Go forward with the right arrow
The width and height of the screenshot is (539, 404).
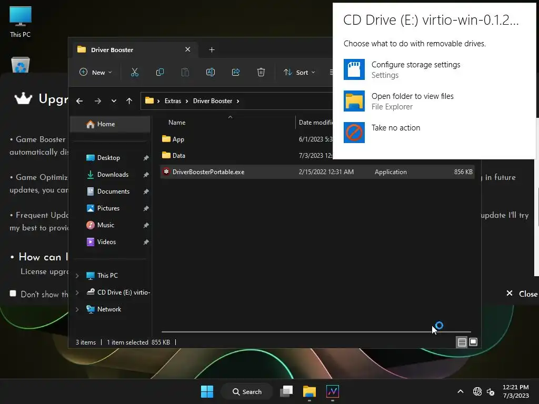pos(97,101)
